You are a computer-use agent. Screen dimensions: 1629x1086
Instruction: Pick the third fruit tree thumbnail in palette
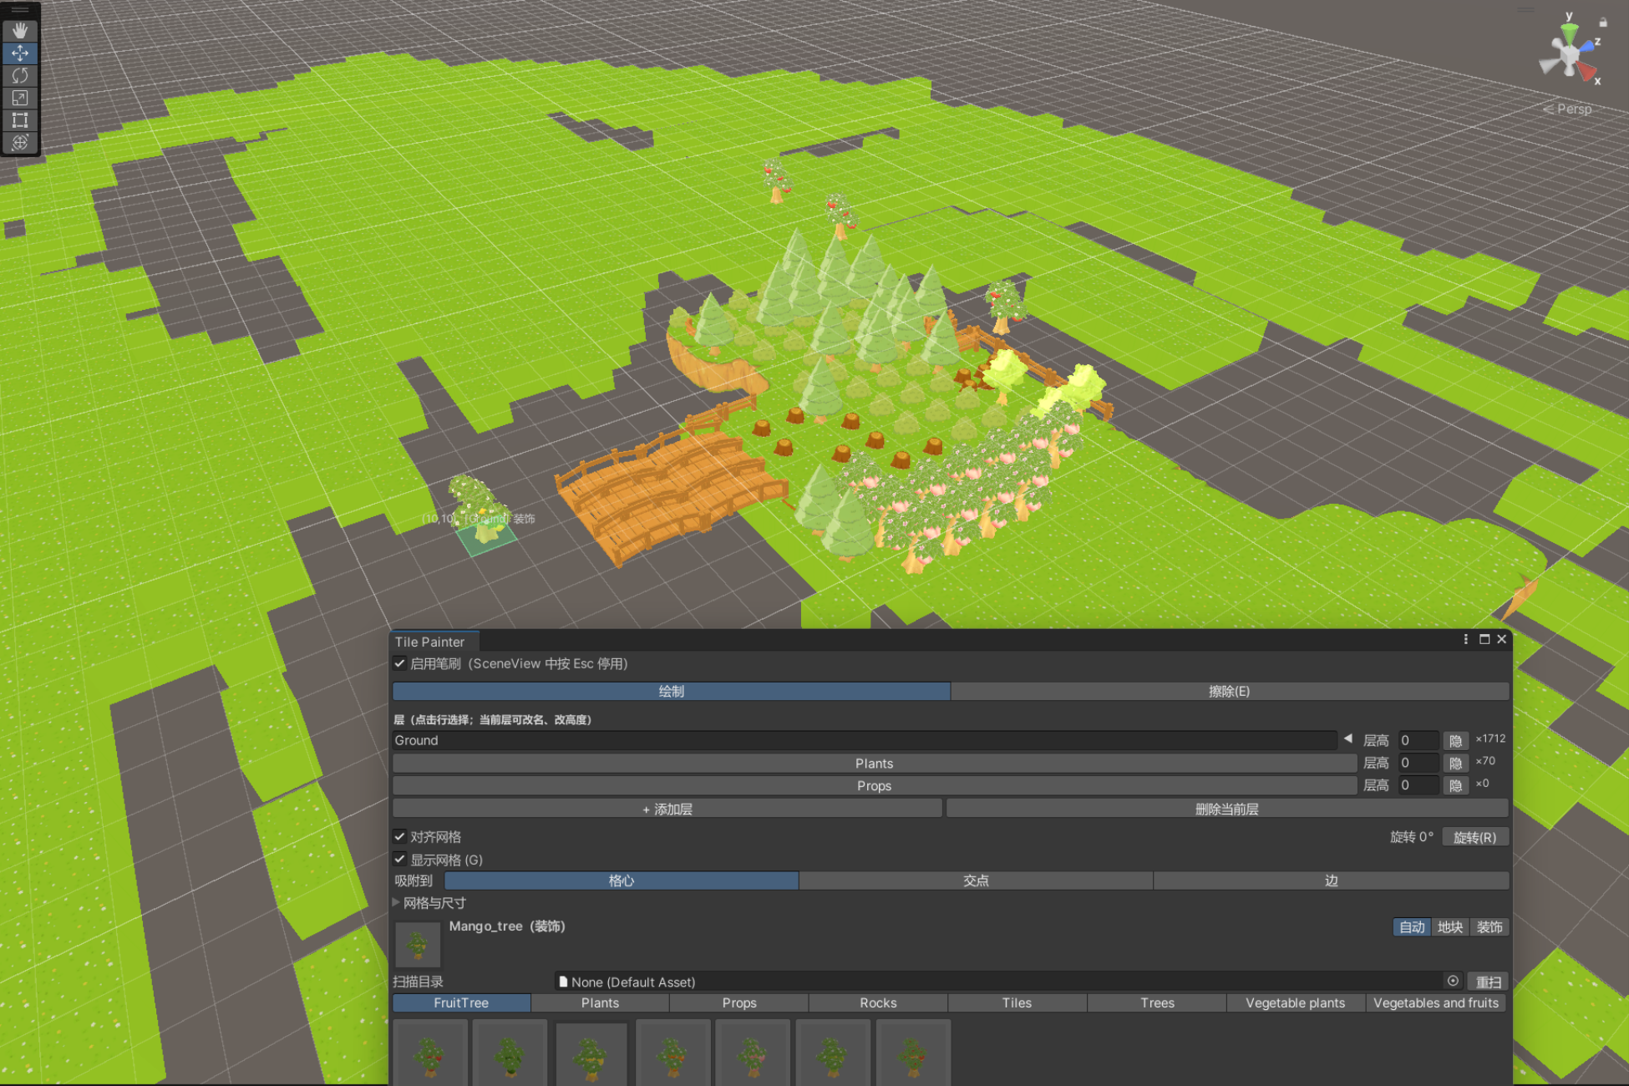point(591,1053)
